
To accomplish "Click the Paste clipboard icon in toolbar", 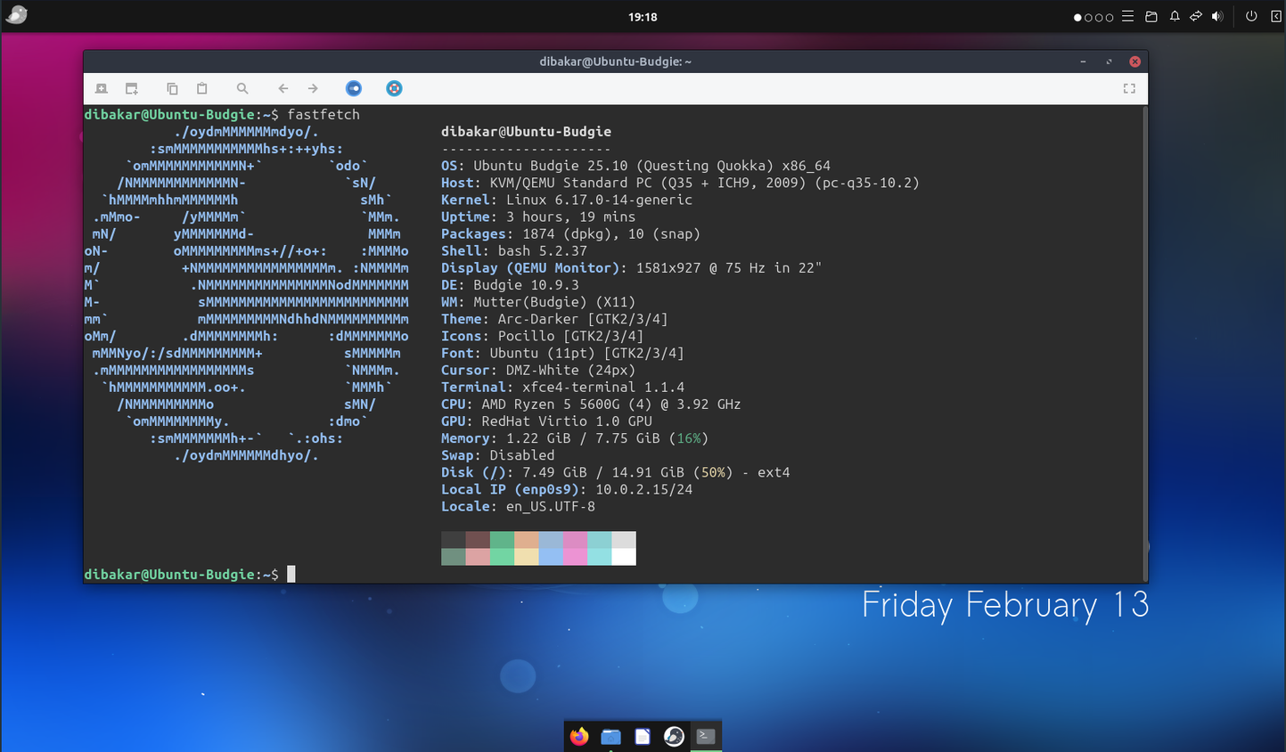I will pos(202,88).
